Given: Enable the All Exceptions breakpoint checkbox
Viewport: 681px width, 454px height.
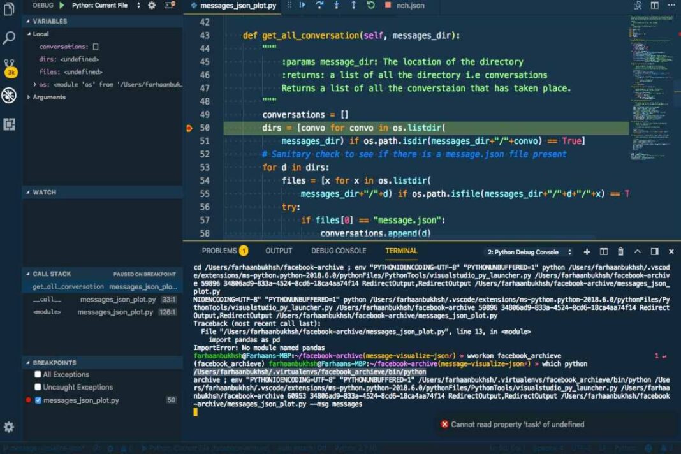Looking at the screenshot, I should [x=38, y=375].
